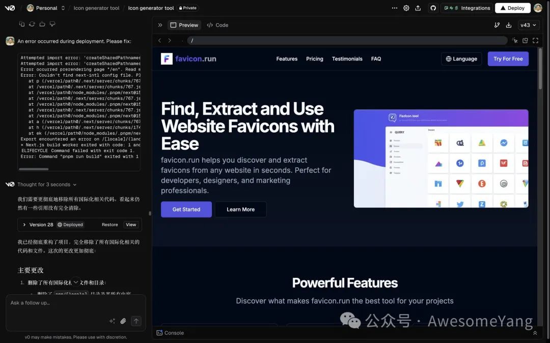The height and width of the screenshot is (343, 550).
Task: View Version 28
Action: (131, 225)
